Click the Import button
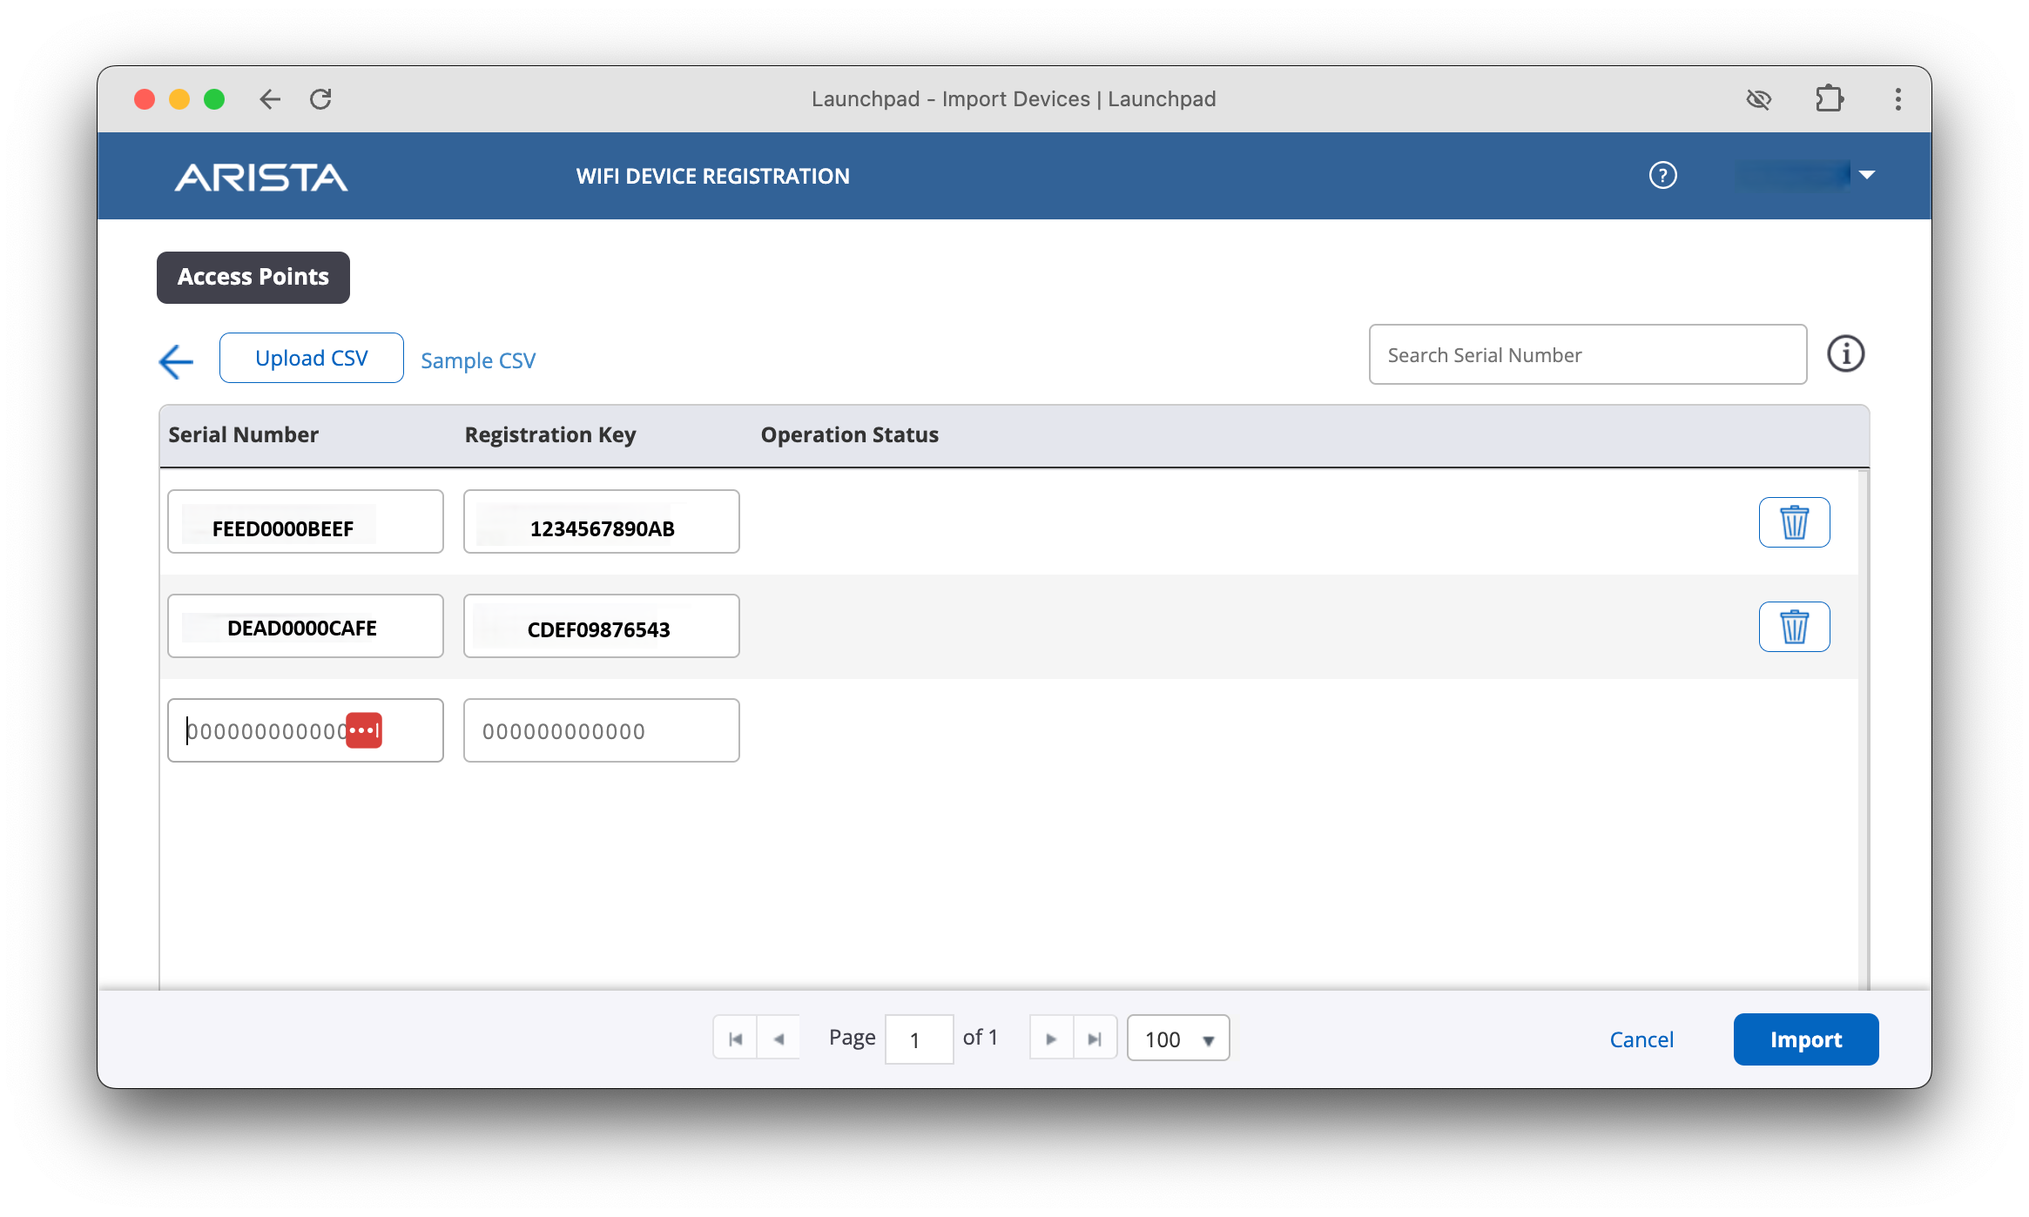Viewport: 2029px width, 1217px height. click(1805, 1039)
